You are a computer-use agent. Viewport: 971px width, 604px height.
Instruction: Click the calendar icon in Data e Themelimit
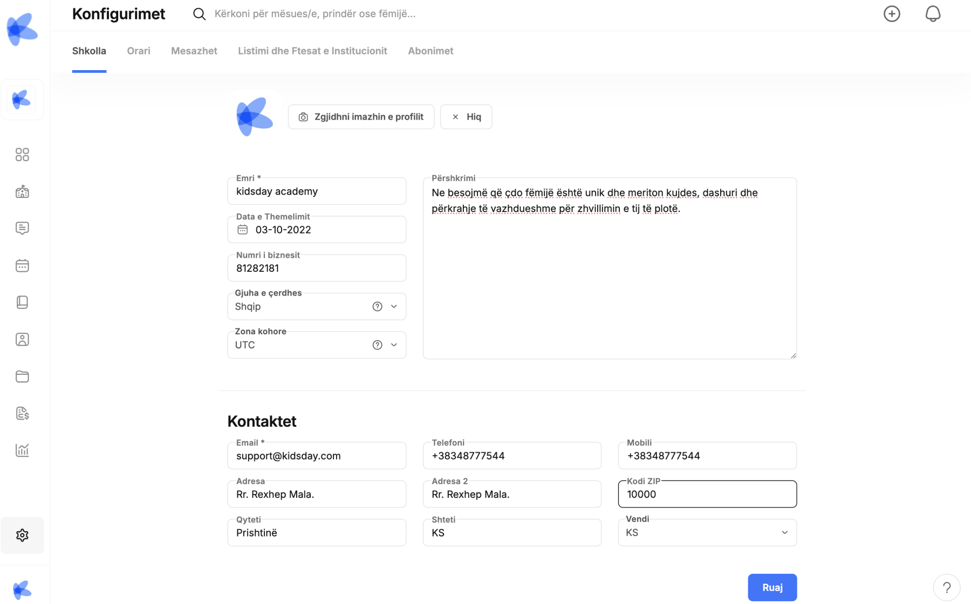coord(243,230)
